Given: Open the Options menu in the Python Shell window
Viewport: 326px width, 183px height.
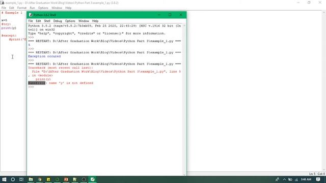Looking at the screenshot, I should [70, 21].
